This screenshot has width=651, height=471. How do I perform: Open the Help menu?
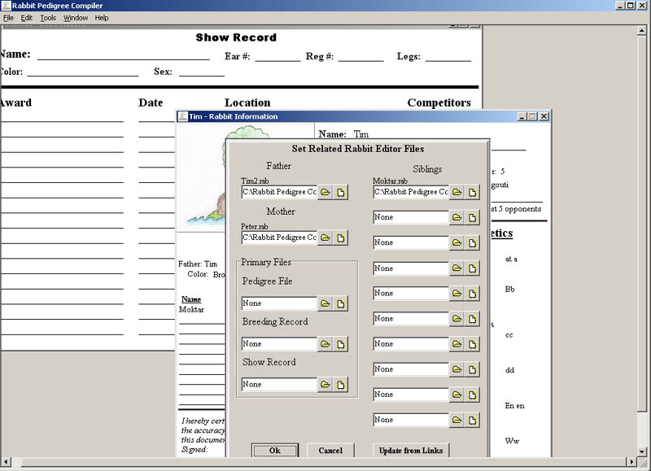tap(102, 17)
